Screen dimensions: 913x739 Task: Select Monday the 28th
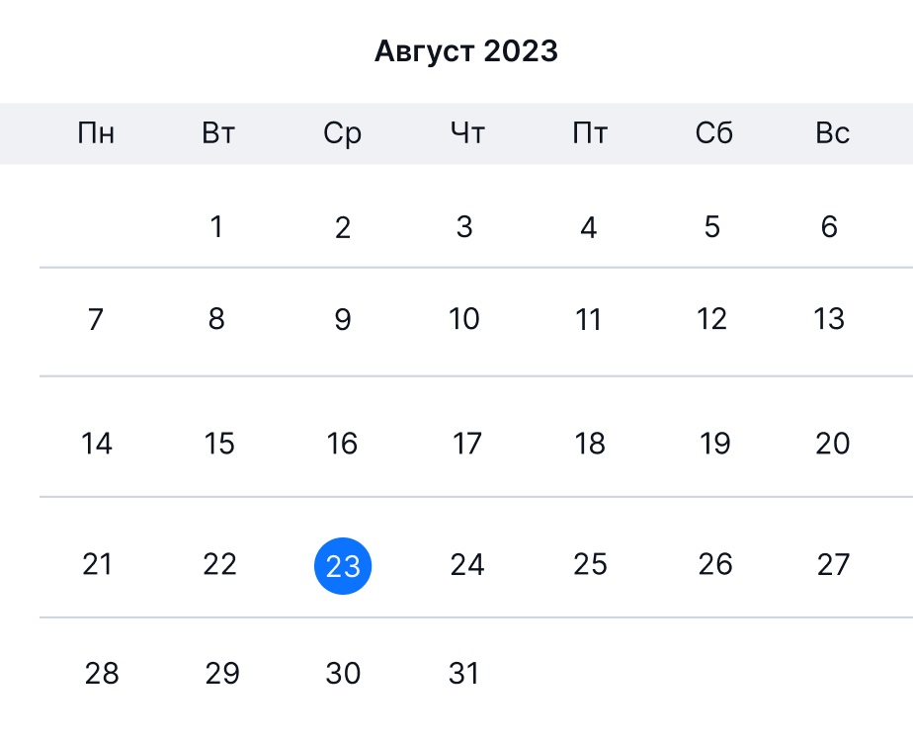click(102, 673)
